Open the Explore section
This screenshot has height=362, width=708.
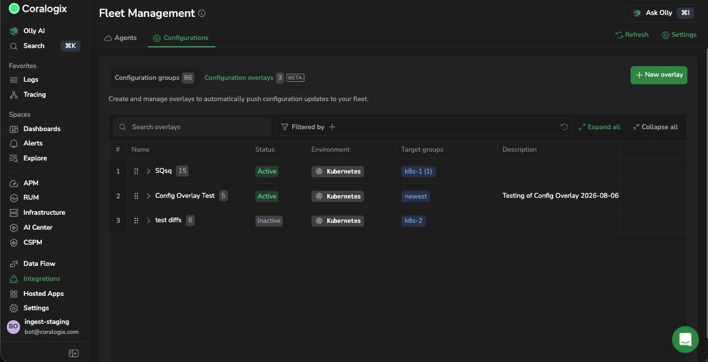(35, 158)
